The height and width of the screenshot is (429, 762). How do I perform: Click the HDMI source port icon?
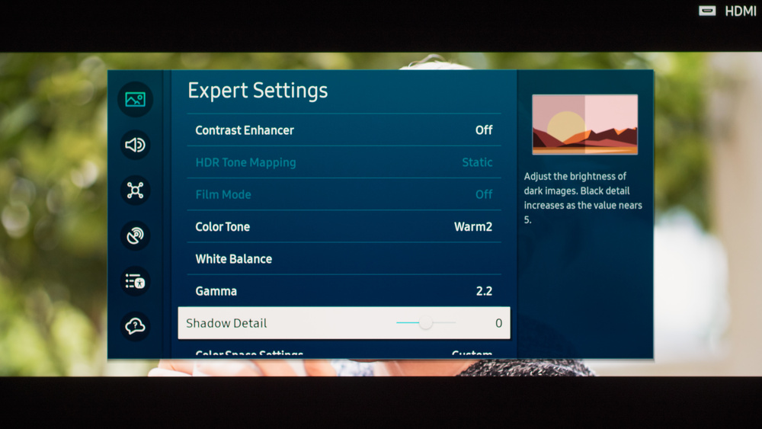707,11
